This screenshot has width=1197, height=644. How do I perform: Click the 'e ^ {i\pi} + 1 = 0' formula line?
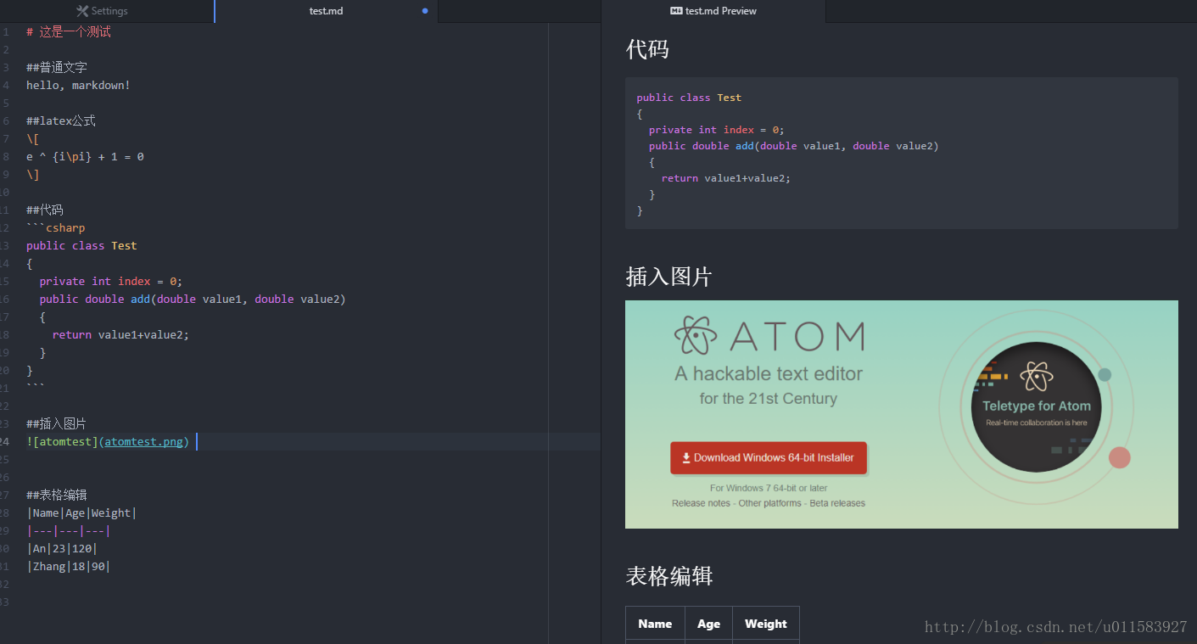click(85, 156)
